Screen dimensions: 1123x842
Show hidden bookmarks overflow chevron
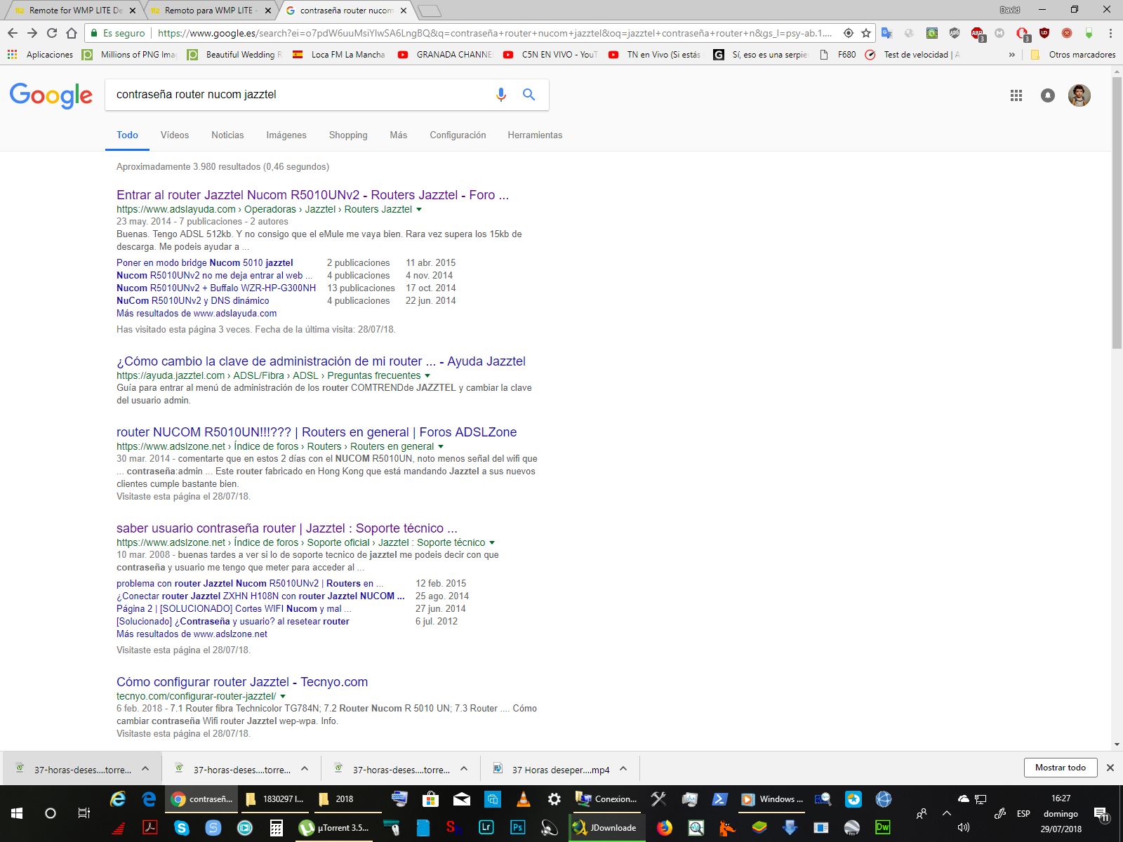click(1011, 55)
